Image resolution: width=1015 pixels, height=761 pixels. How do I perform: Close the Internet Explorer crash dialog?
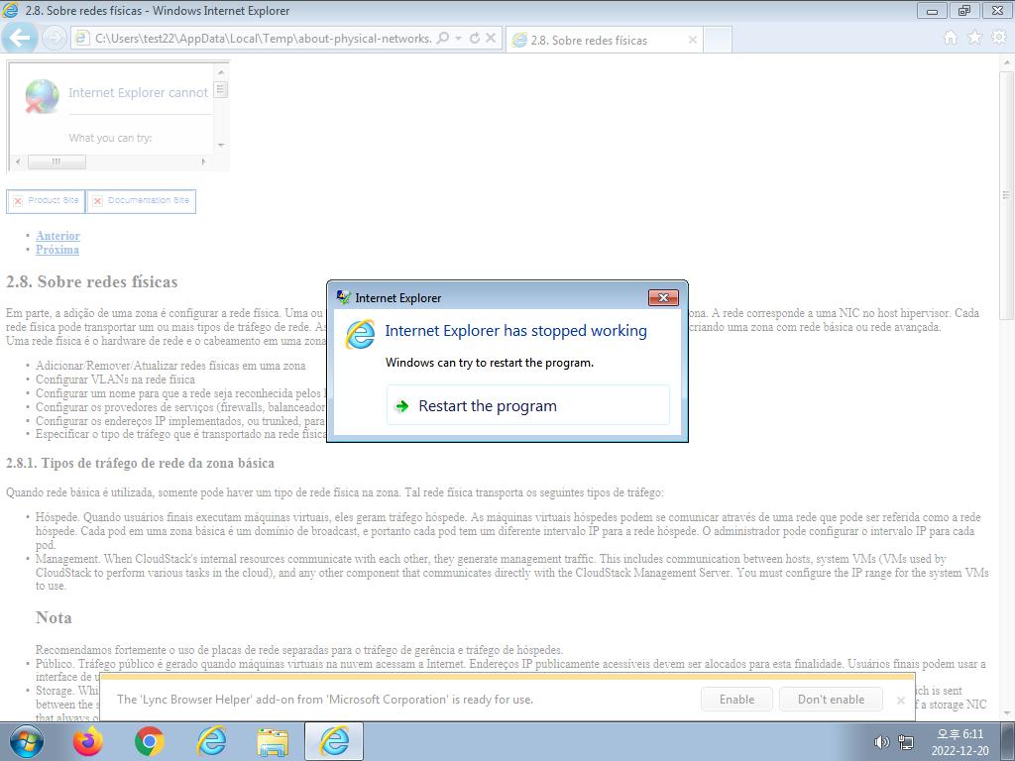(663, 297)
